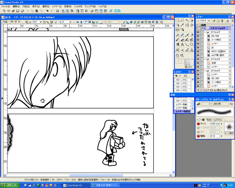235x188 pixels.
Task: Select the text tool labeled A
Action: [182, 44]
